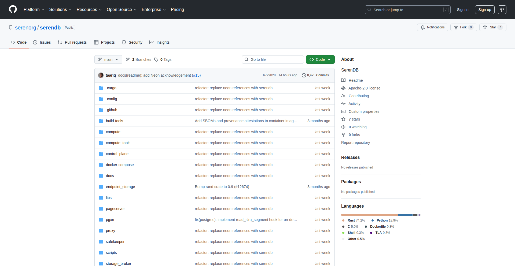Switch to the Issues tab
Image resolution: width=515 pixels, height=266 pixels.
[42, 42]
